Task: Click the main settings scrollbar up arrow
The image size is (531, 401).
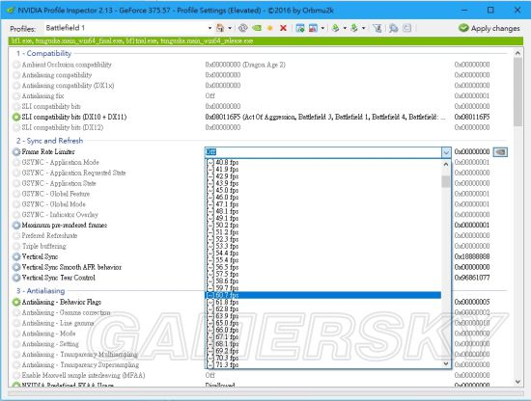Action: (x=517, y=53)
